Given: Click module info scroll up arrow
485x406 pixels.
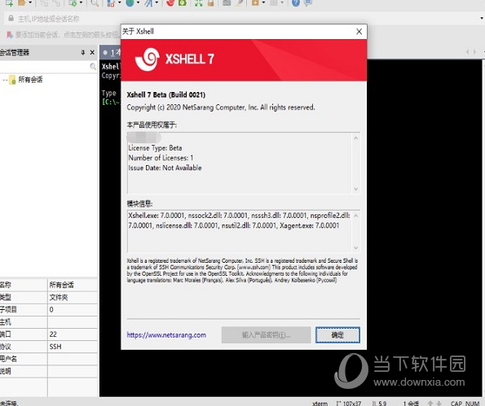Looking at the screenshot, I should click(355, 215).
